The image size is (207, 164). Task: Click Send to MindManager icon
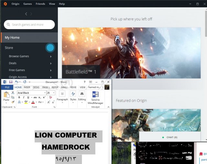click(x=95, y=95)
